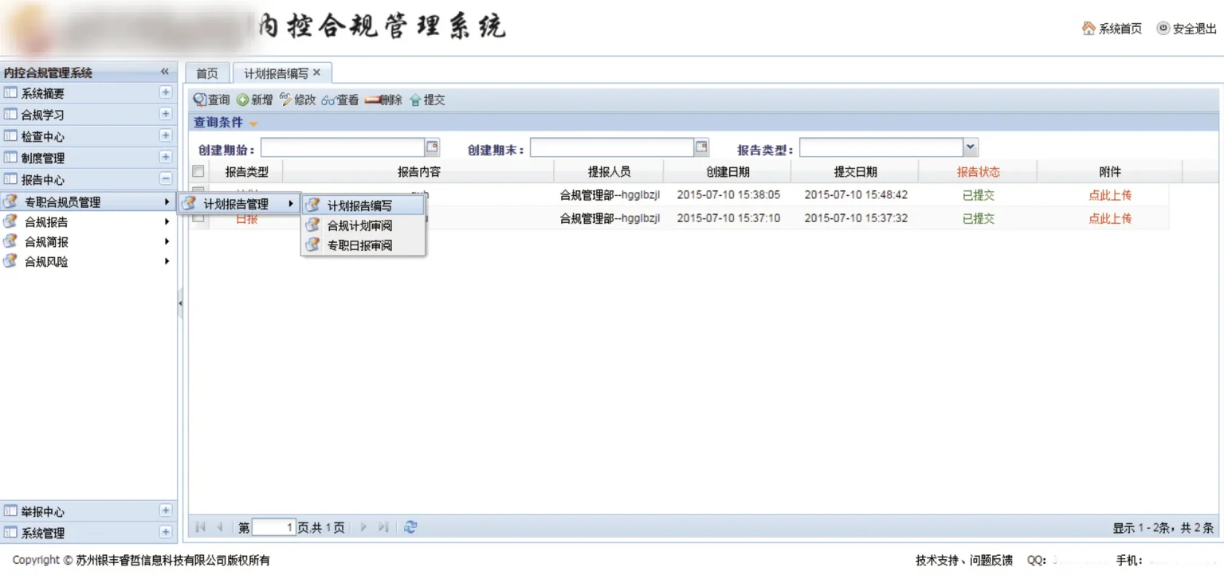Click 安全退出 to log out
Viewport: 1224px width, 575px height.
[x=1187, y=29]
